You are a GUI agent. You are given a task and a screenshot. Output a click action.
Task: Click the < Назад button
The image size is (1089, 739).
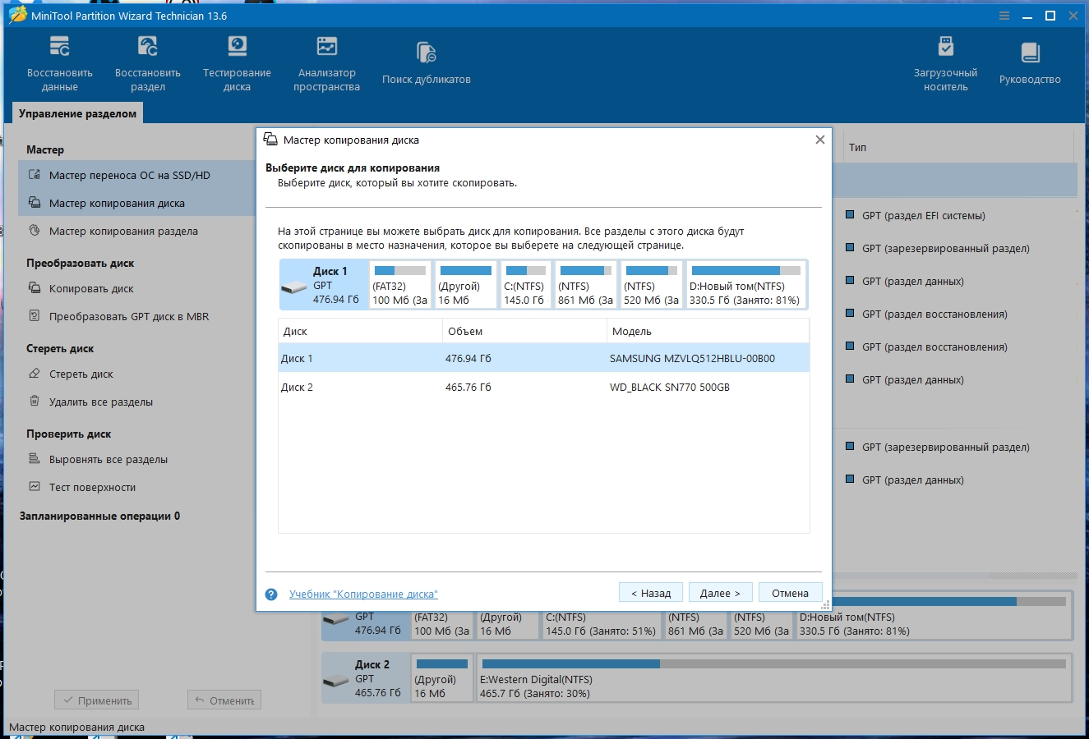(651, 593)
